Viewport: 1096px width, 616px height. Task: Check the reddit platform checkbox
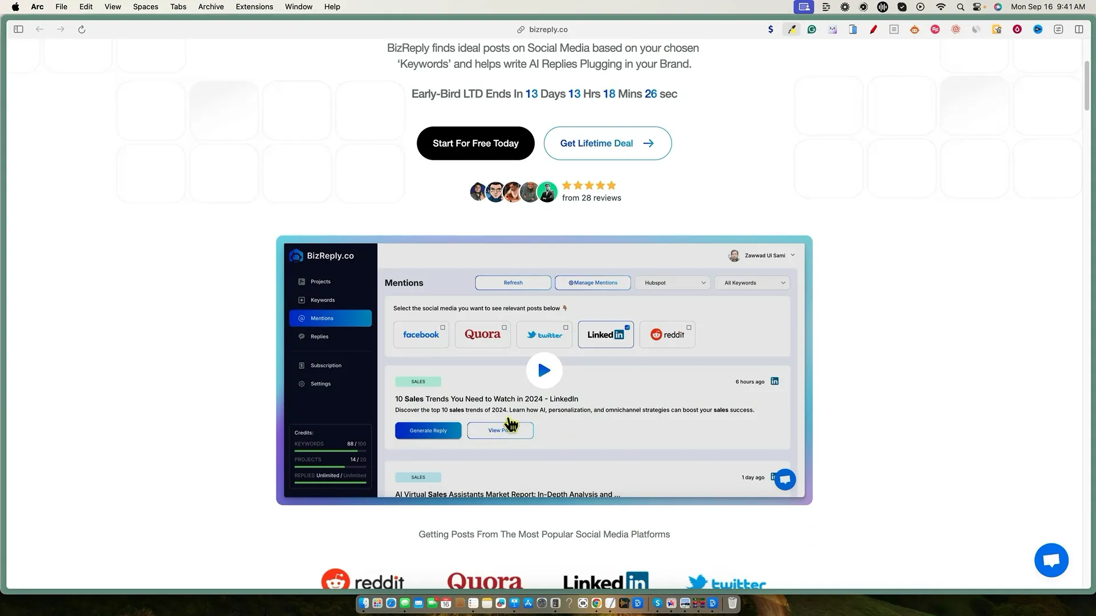pyautogui.click(x=689, y=327)
